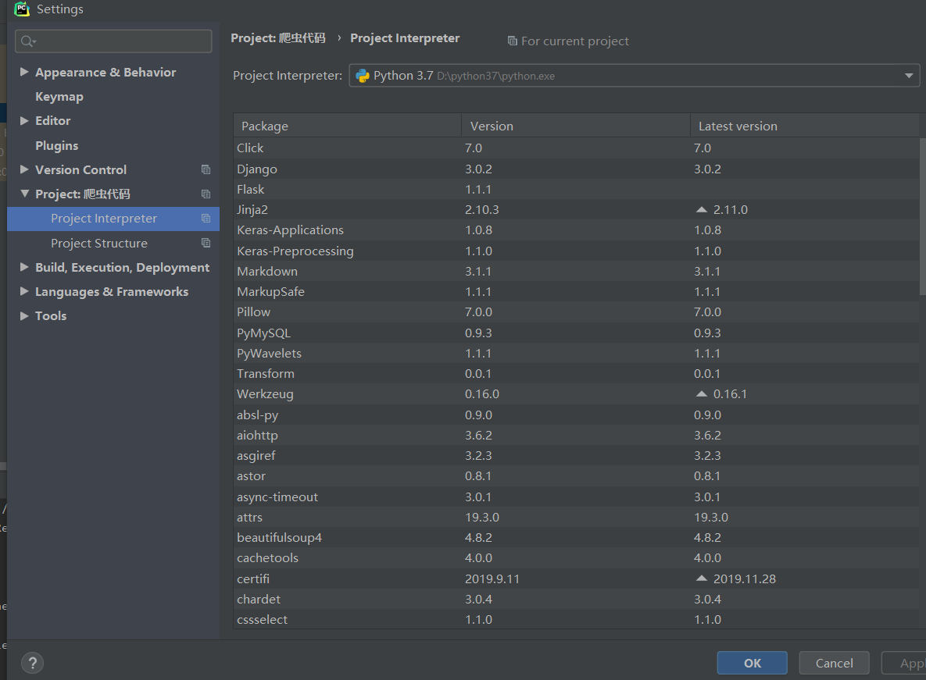Select Languages & Frameworks label
The image size is (926, 680).
(112, 291)
